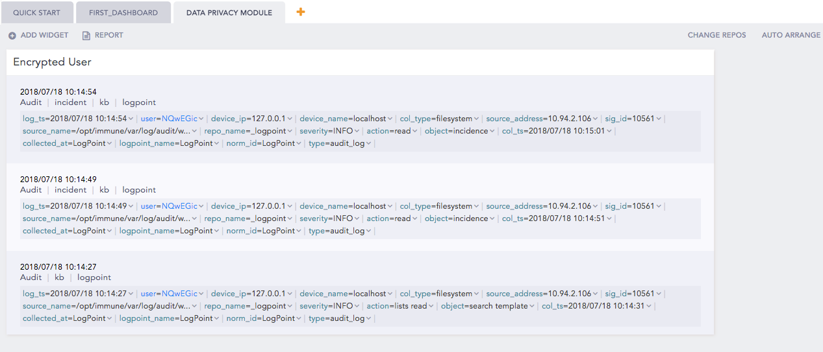Click the incident tag in first log entry
This screenshot has height=352, width=823.
tap(70, 102)
